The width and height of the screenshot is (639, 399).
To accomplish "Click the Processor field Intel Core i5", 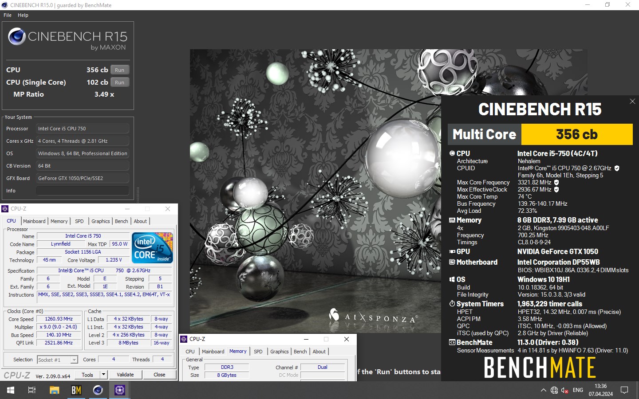I will pos(83,129).
